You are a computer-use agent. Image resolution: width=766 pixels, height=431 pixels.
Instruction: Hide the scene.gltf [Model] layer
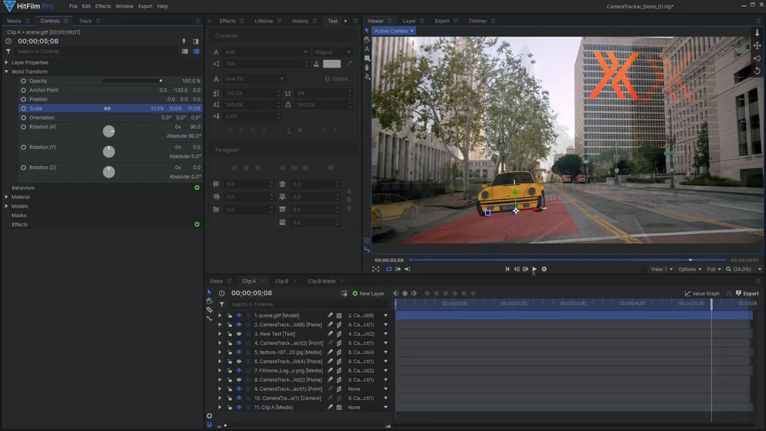(x=239, y=315)
